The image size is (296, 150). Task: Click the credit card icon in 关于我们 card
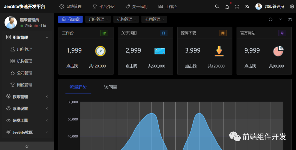click(x=160, y=51)
